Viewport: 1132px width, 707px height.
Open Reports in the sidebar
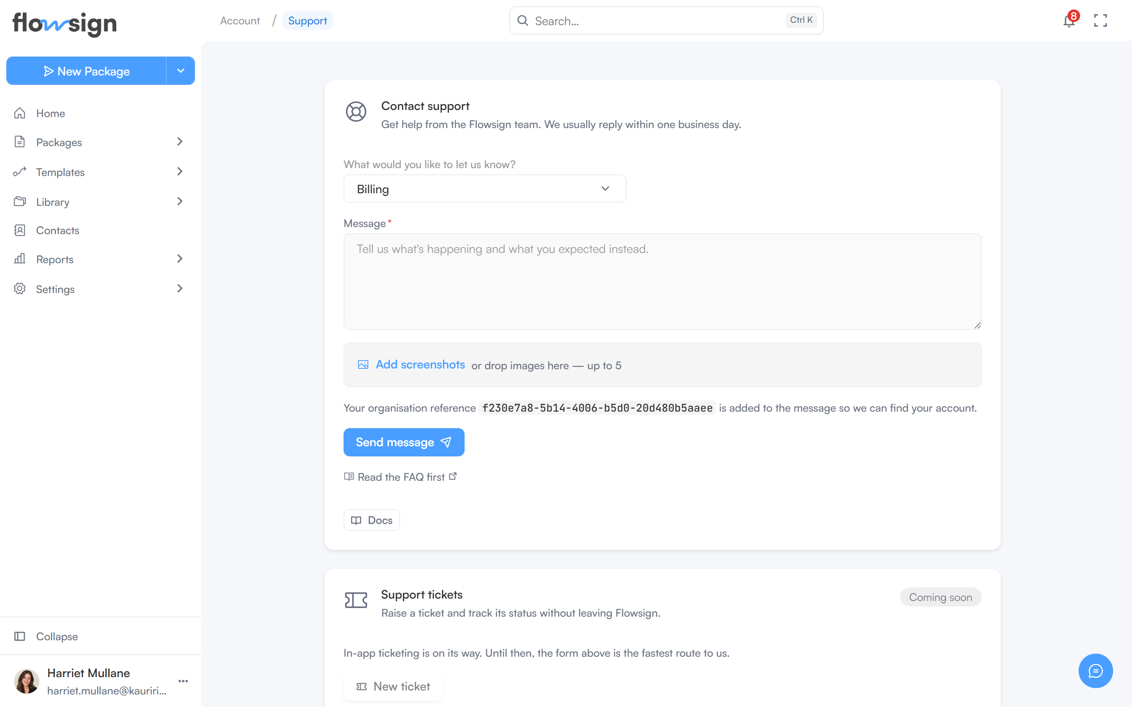tap(100, 259)
